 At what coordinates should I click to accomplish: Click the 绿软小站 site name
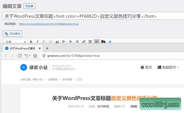[x=38, y=68]
